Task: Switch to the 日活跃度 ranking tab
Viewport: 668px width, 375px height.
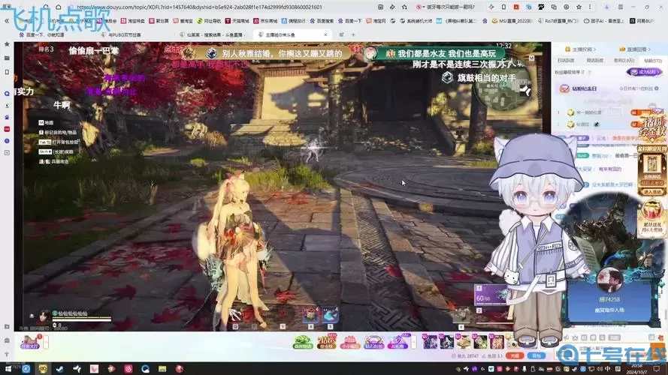Action: [x=566, y=60]
